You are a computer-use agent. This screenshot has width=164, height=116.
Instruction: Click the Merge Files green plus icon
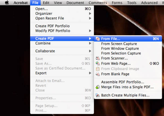[x=98, y=87]
